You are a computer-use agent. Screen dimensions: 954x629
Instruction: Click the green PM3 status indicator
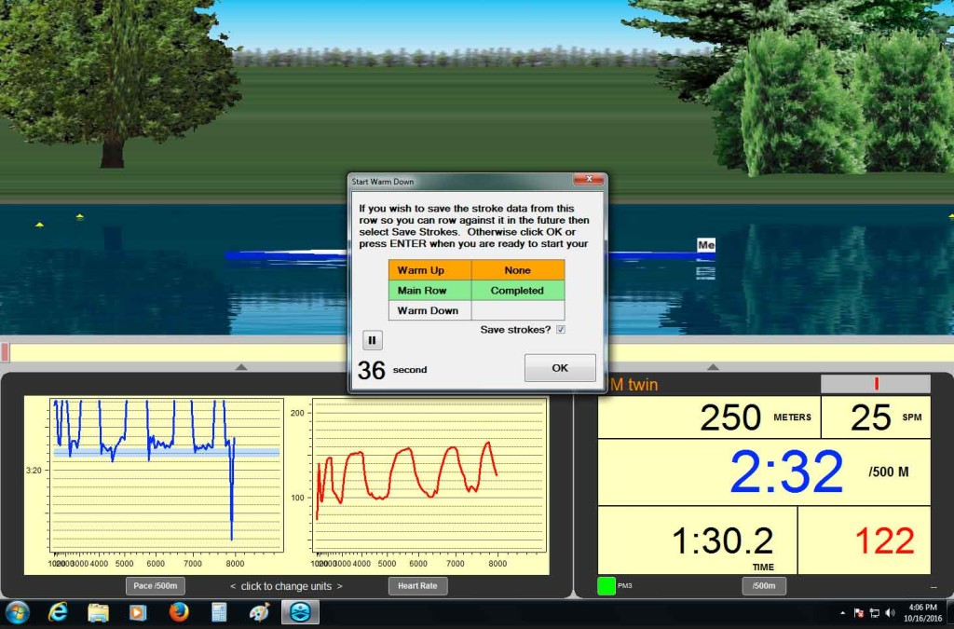606,586
